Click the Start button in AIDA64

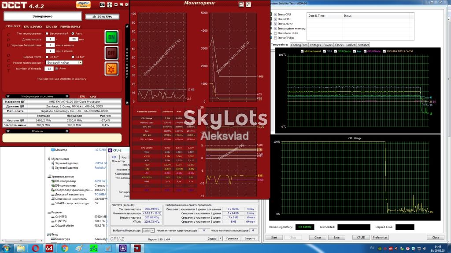tap(274, 238)
